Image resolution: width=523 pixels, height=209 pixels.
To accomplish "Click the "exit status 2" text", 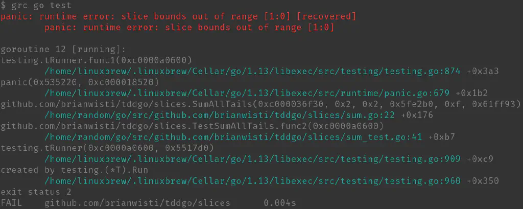I will coord(36,192).
